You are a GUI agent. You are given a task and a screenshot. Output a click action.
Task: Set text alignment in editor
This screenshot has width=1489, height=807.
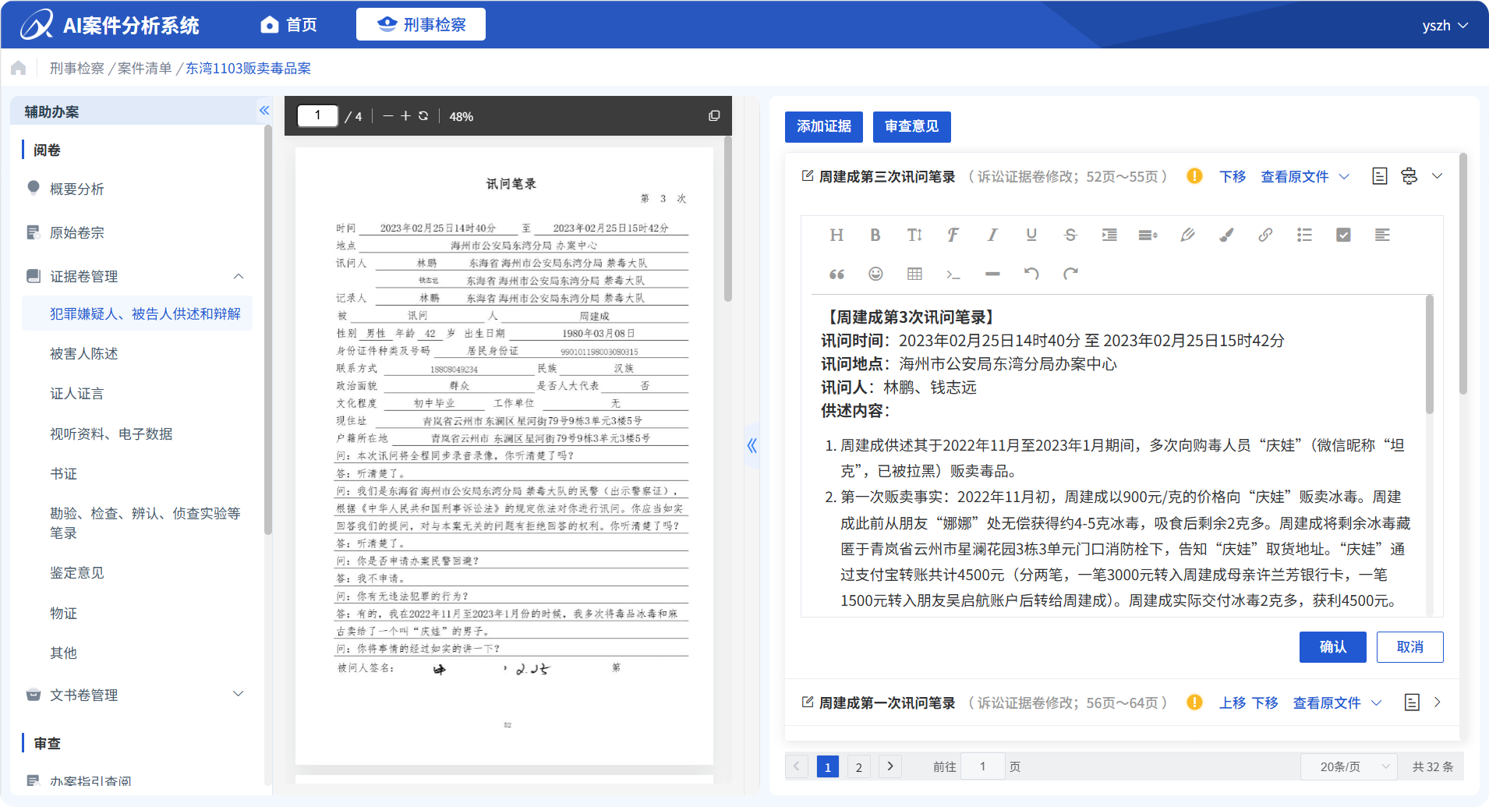point(1382,235)
